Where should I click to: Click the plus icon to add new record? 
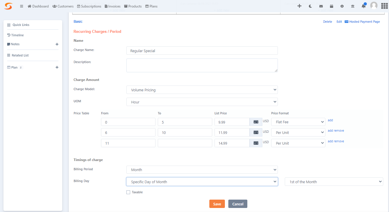[x=299, y=6]
